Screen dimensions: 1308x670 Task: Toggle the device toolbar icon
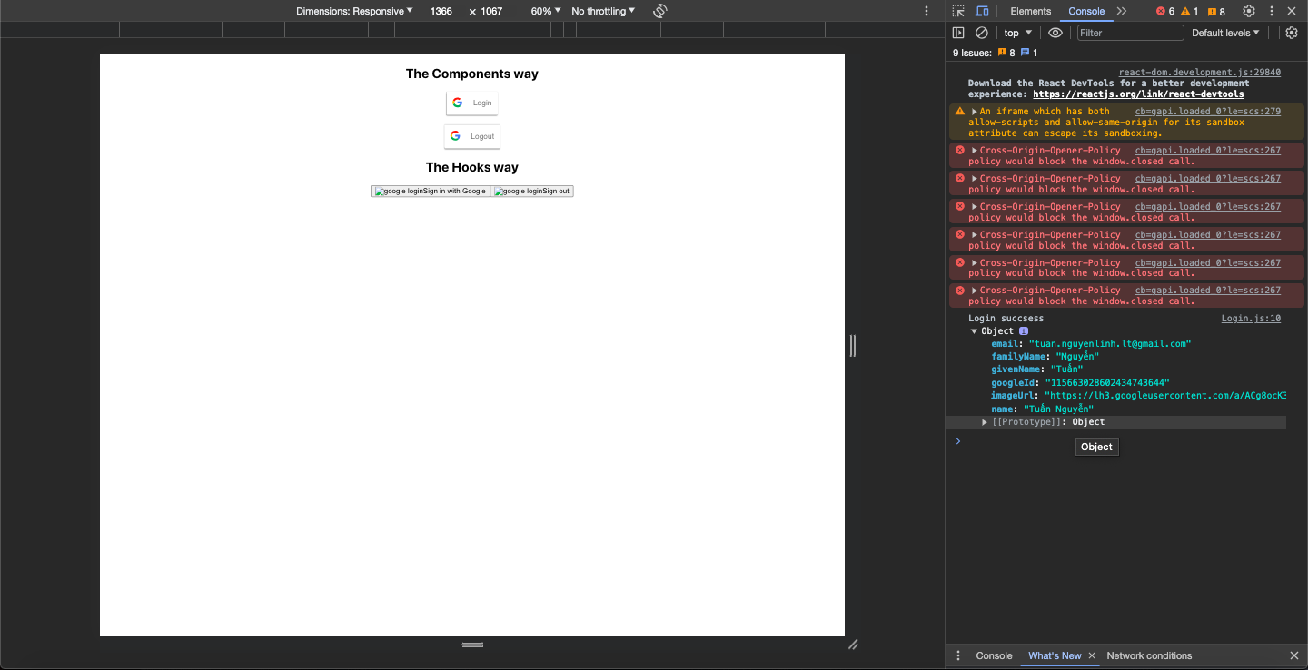click(982, 11)
